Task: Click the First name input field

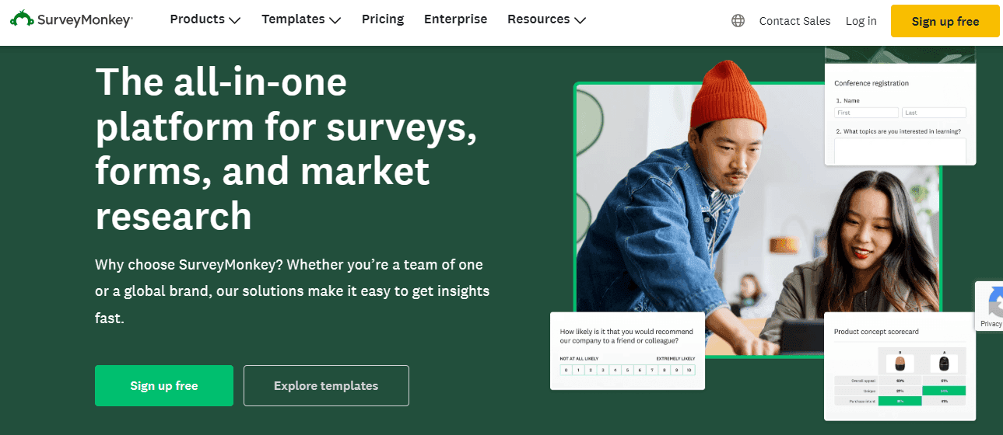Action: (x=867, y=113)
